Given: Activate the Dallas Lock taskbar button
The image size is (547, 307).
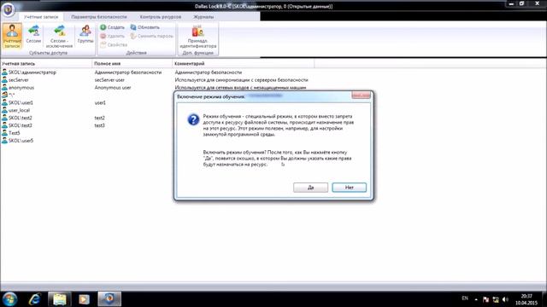Looking at the screenshot, I should [109, 299].
